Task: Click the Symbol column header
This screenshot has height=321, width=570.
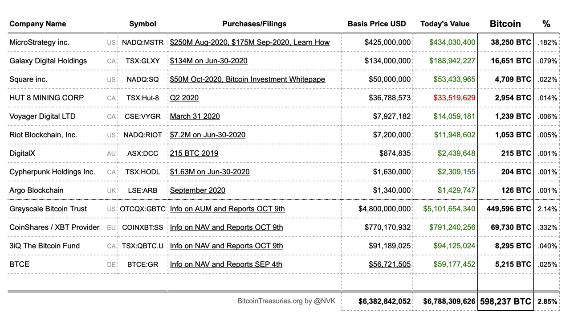Action: [x=142, y=24]
